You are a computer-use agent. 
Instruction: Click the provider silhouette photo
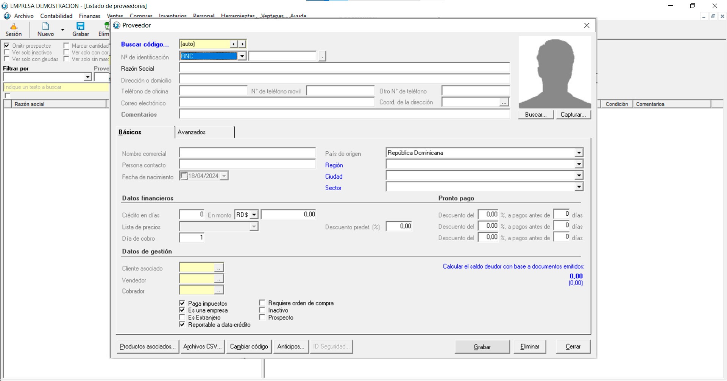click(x=555, y=72)
